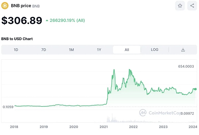
Task: Choose the 1Y timeframe tab
Action: coord(99,50)
